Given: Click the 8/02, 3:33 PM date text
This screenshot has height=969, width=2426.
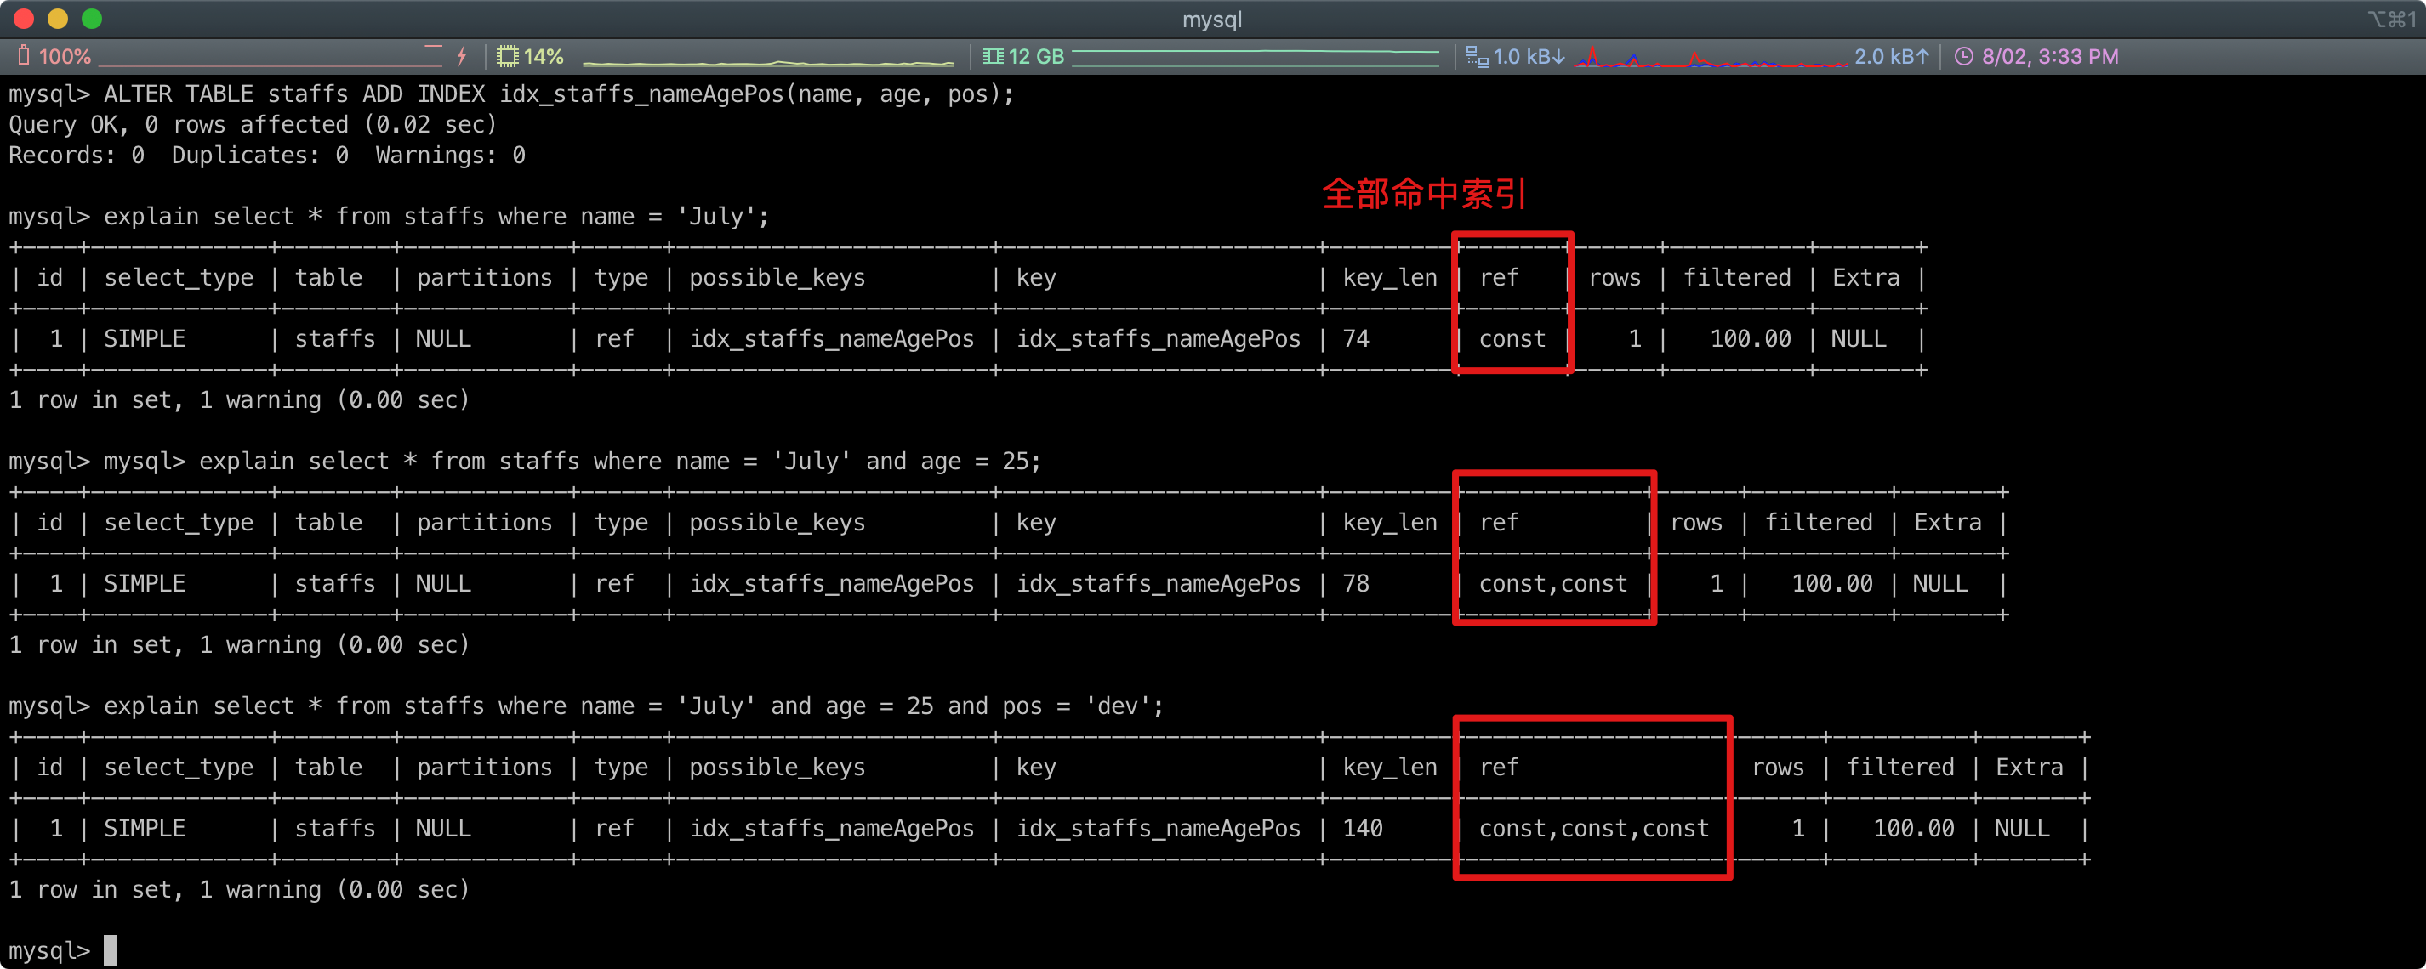Looking at the screenshot, I should 2049,56.
